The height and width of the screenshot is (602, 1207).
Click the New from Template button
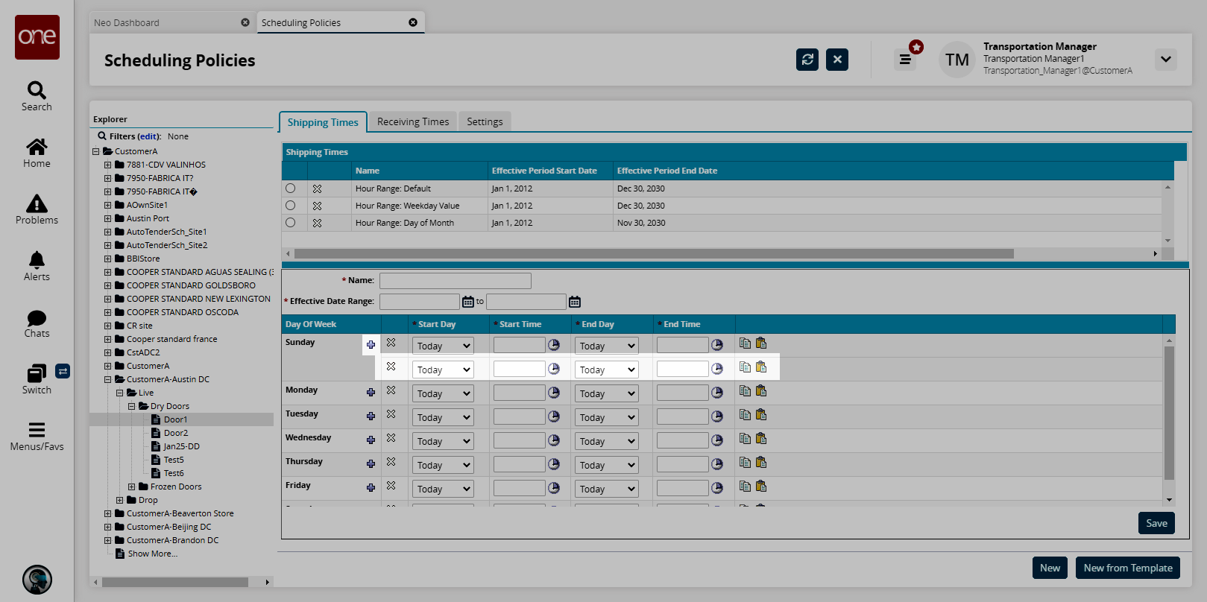coord(1127,568)
